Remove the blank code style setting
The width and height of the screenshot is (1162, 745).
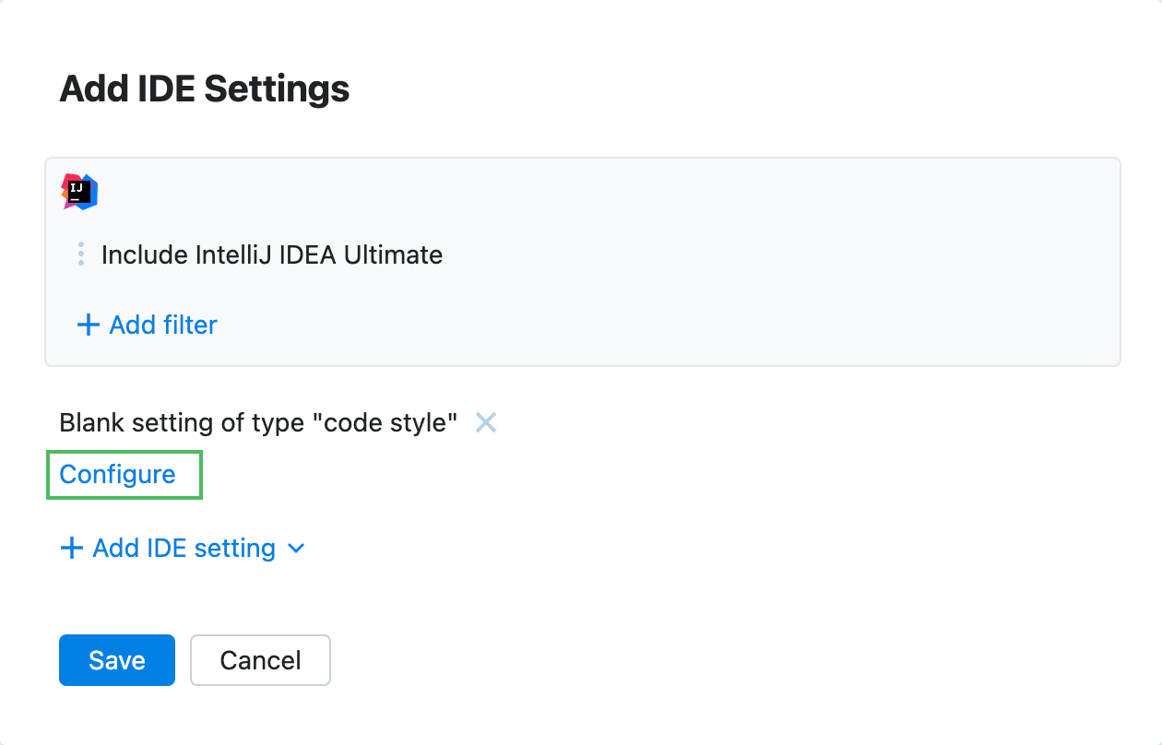tap(486, 422)
